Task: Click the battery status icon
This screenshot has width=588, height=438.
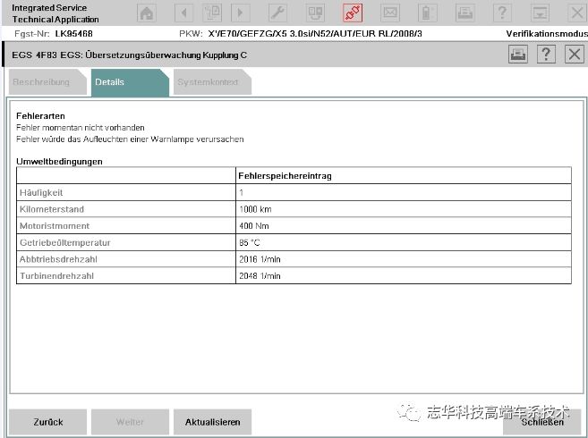Action: (427, 13)
